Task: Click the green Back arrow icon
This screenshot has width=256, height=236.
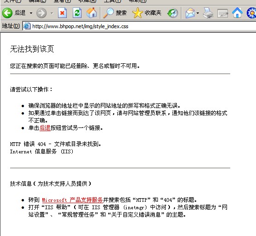Action: pos(7,13)
